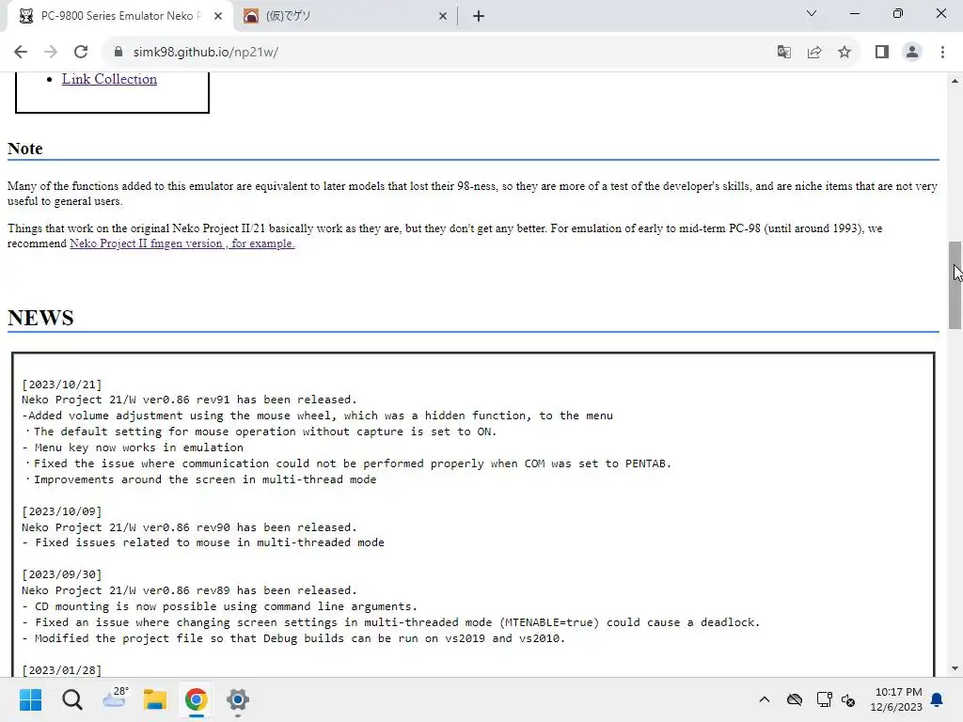Viewport: 963px width, 722px height.
Task: Click 'Improvements around the screen' line
Action: (x=201, y=479)
